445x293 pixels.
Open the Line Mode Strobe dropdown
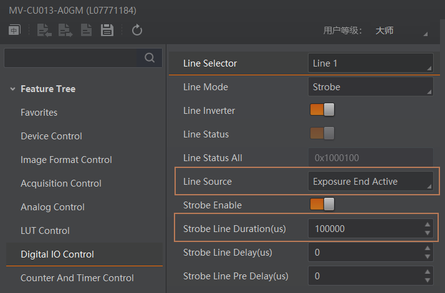tap(371, 86)
